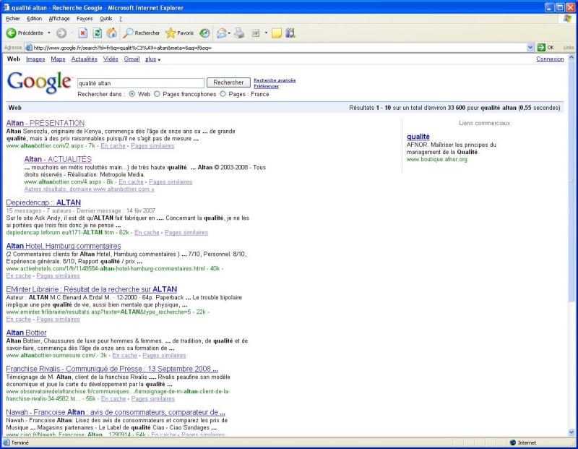
Task: Open the Favoris star panel
Action: pos(179,33)
